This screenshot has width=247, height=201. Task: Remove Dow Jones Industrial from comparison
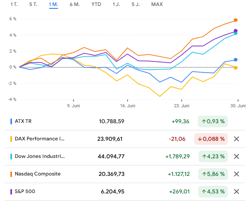(237, 156)
